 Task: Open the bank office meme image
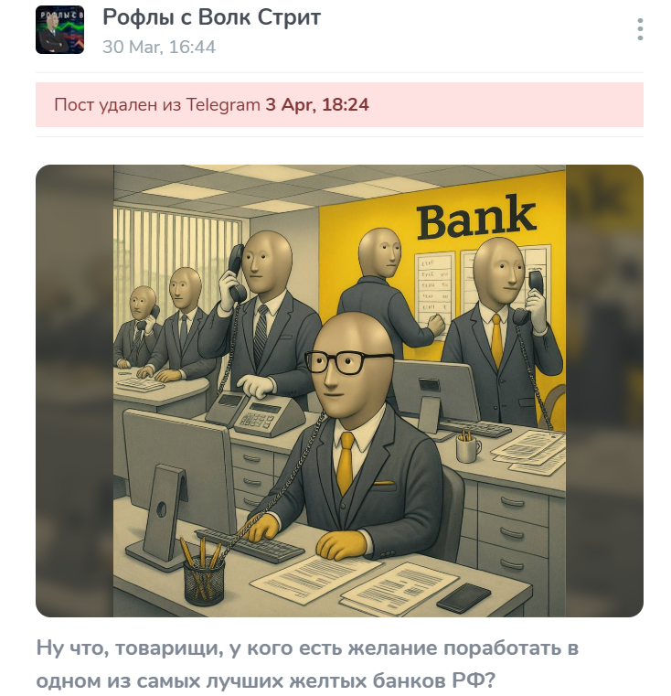pyautogui.click(x=339, y=391)
